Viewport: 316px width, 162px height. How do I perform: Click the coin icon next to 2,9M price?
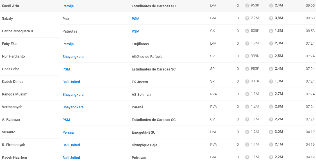[271, 44]
